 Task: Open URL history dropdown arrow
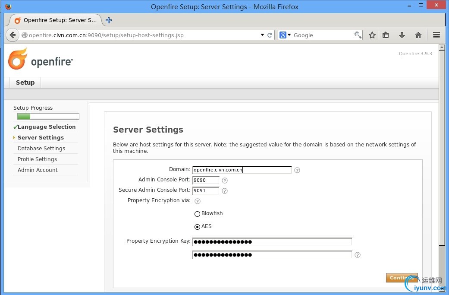[x=262, y=35]
